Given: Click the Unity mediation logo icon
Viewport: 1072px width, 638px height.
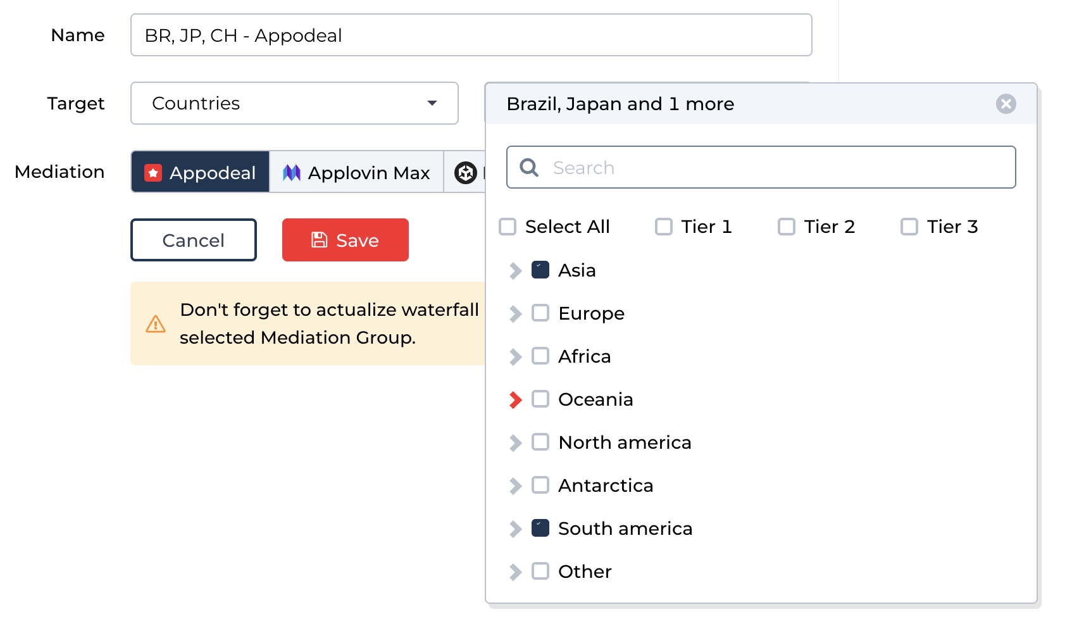Looking at the screenshot, I should (466, 173).
